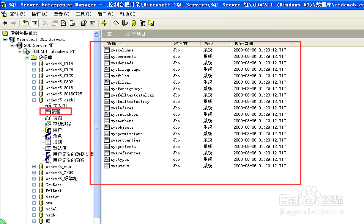Click the 默认值 node icon

(48, 148)
